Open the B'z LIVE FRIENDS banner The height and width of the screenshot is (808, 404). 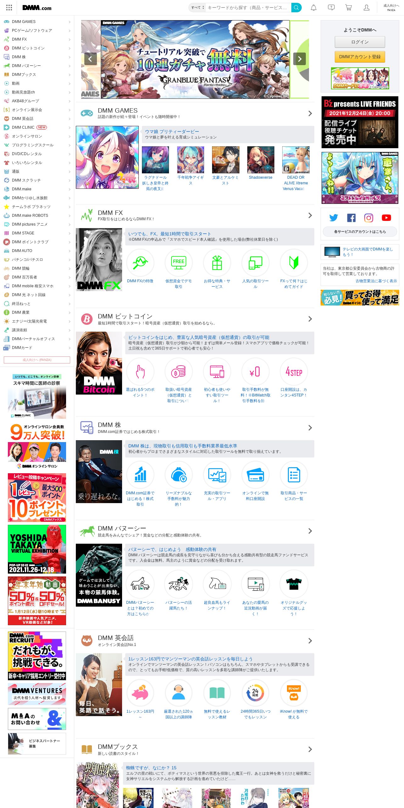(x=360, y=122)
